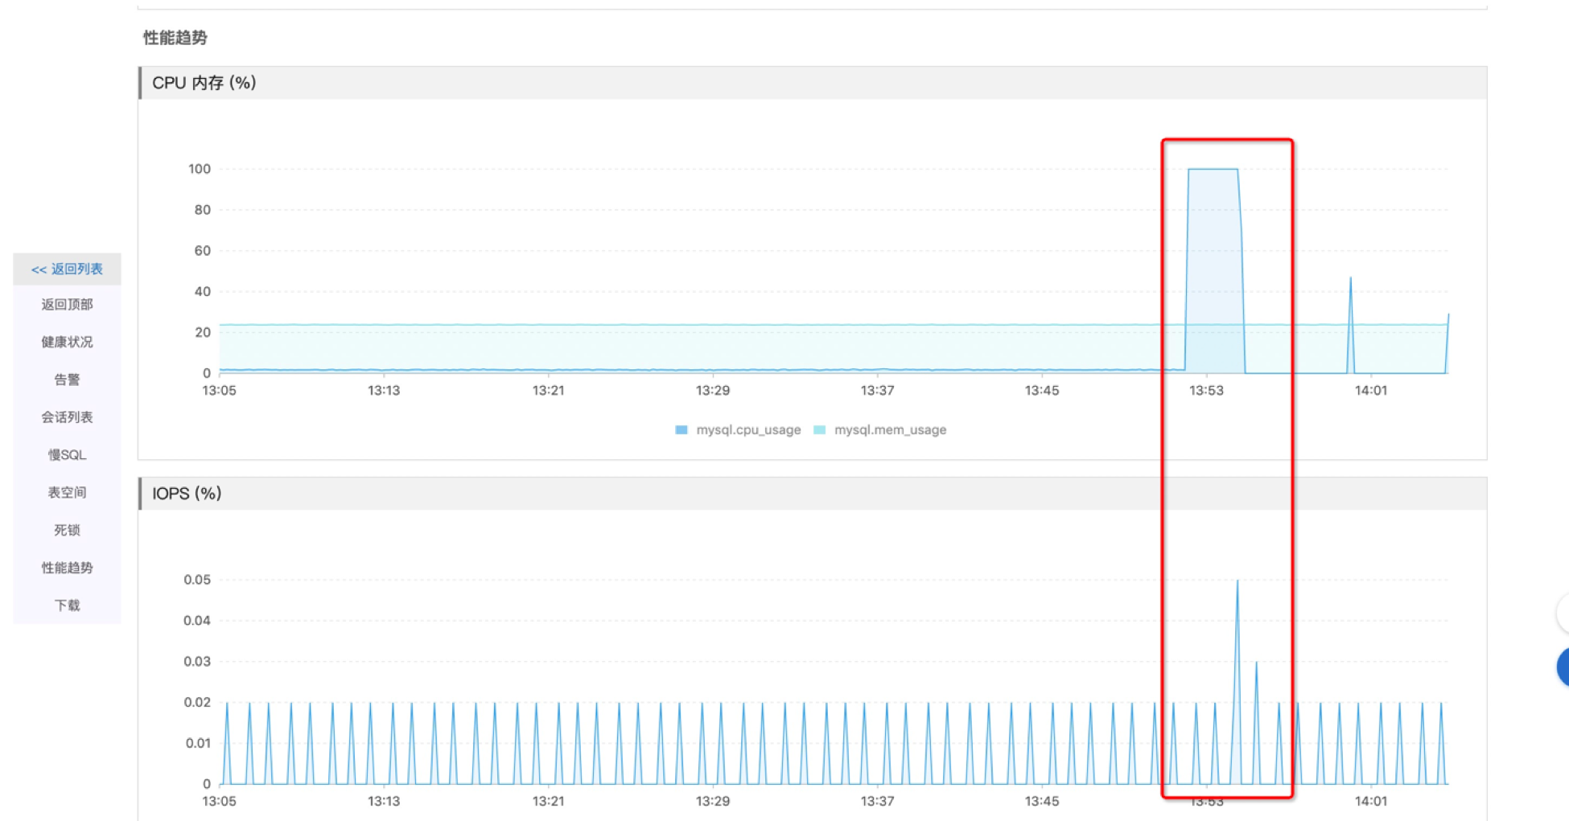Toggle the mysql.mem_usage legend label

pos(889,430)
